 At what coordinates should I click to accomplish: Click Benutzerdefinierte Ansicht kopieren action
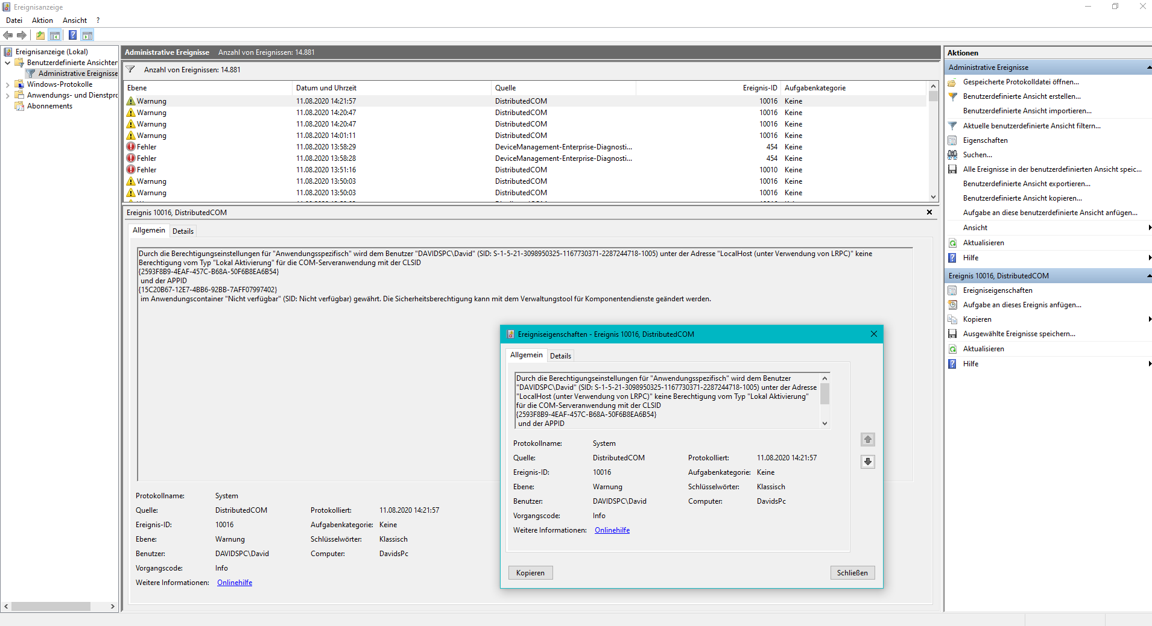1022,198
